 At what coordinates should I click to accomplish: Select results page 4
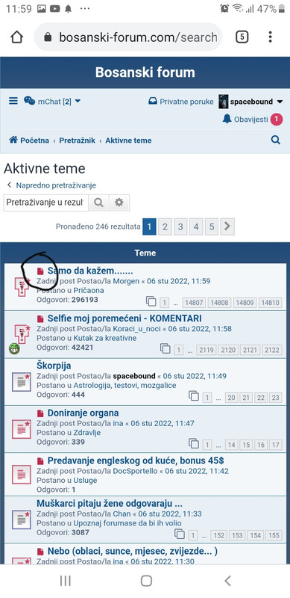[x=196, y=227]
